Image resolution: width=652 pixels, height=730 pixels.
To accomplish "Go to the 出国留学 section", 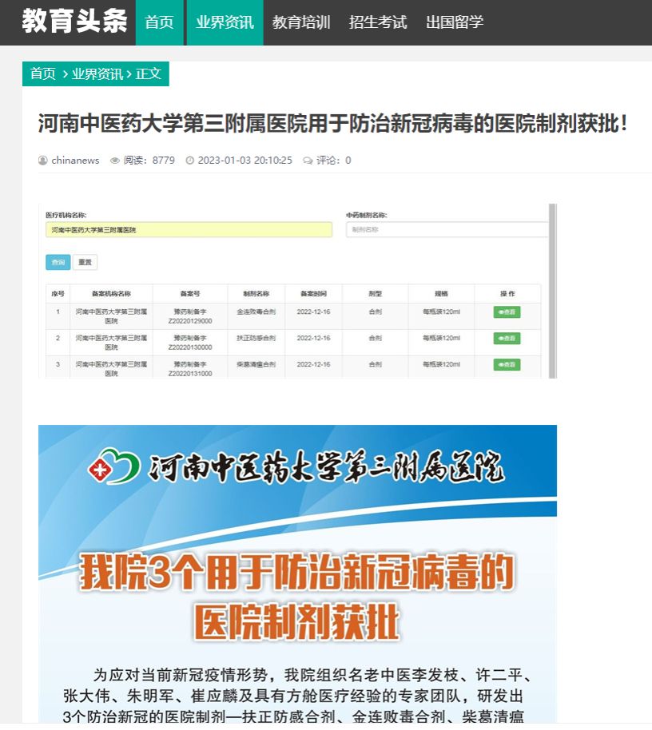I will [x=455, y=22].
